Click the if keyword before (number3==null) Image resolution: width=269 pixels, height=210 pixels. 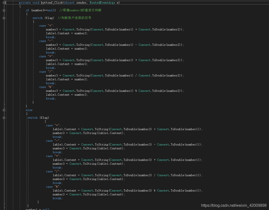pos(27,10)
